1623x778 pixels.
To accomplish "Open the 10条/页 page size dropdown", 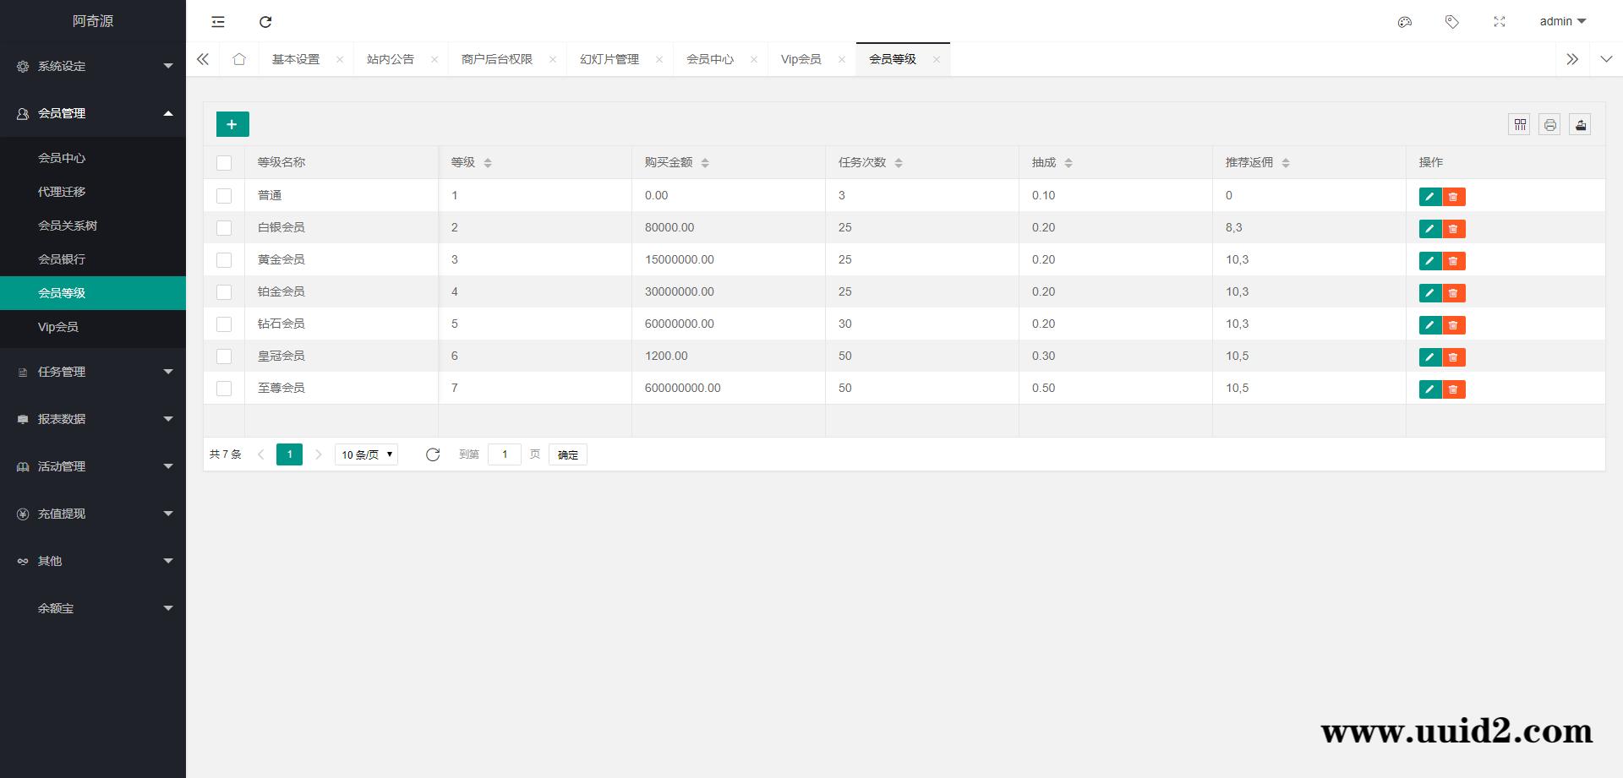I will pos(365,454).
